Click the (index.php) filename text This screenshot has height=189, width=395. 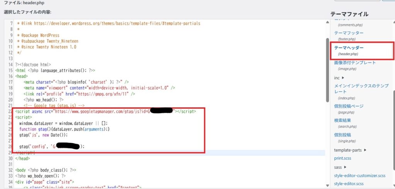click(346, 98)
